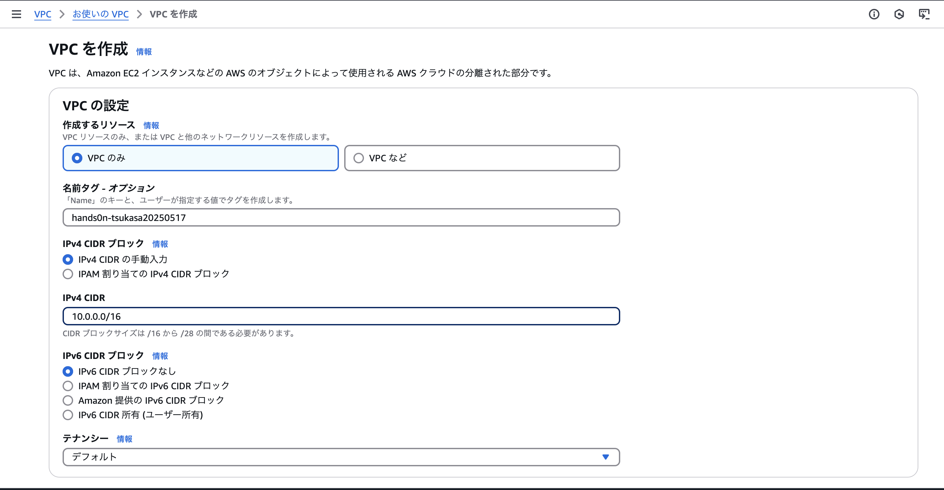Viewport: 944px width, 490px height.
Task: Select IPAM 割り当ての IPv4 CIDR ブロック
Action: [x=68, y=274]
